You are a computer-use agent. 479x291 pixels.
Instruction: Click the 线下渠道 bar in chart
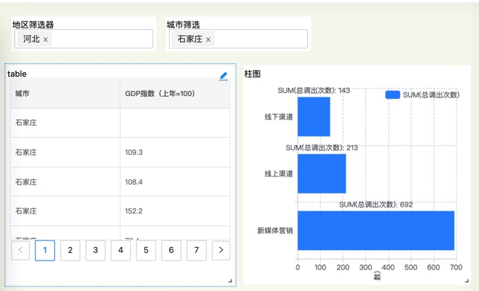pyautogui.click(x=314, y=116)
